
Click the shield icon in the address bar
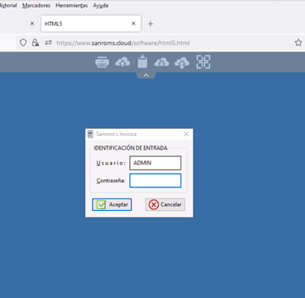pyautogui.click(x=24, y=42)
